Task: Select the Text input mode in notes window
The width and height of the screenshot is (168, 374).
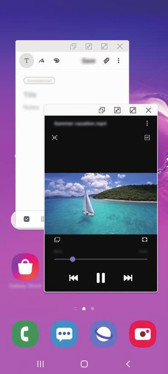Action: pos(26,61)
